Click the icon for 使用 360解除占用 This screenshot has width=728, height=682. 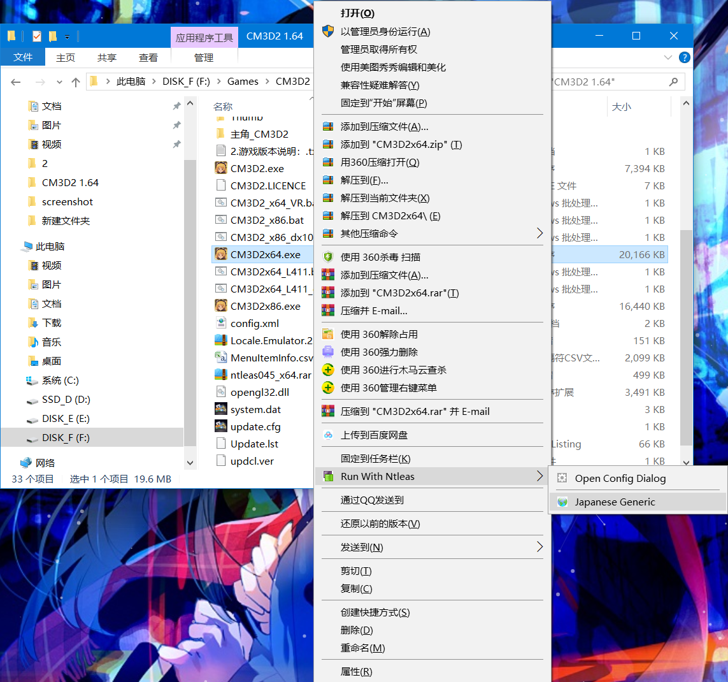click(x=328, y=334)
